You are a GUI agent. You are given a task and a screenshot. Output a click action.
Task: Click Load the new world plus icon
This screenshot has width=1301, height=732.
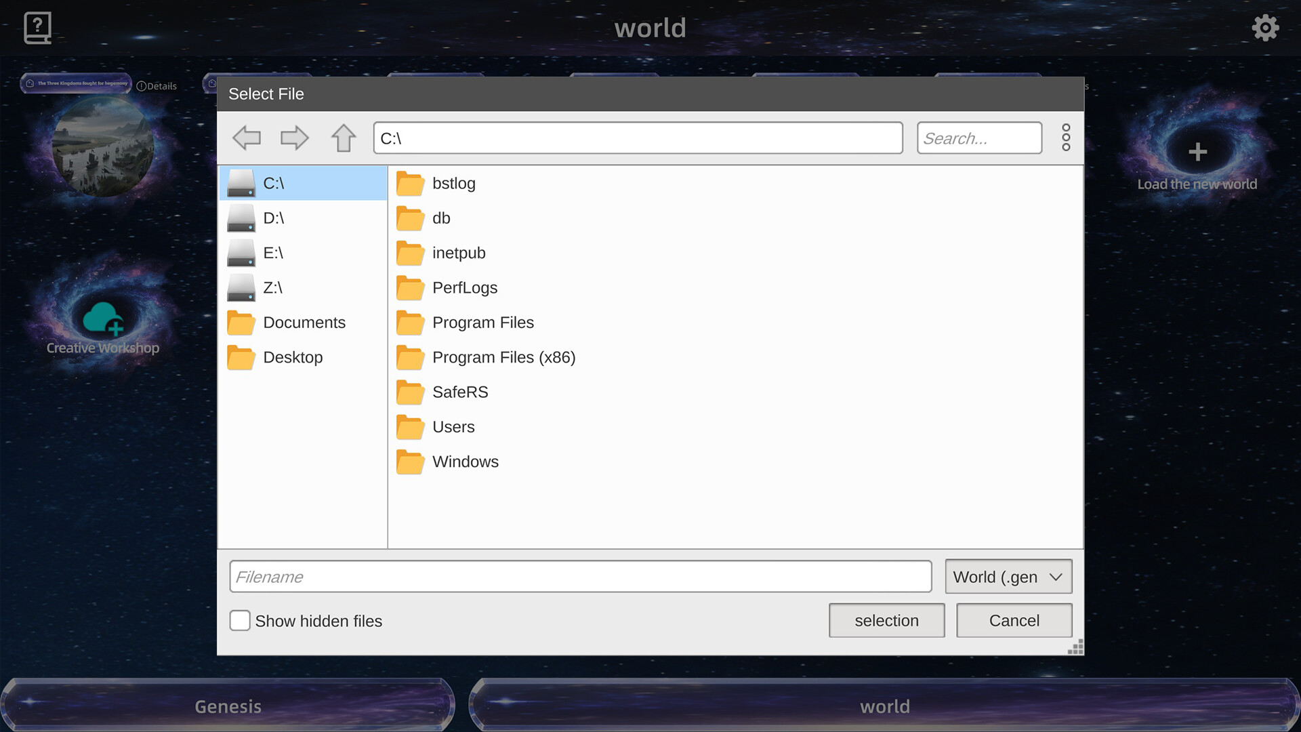coord(1197,152)
